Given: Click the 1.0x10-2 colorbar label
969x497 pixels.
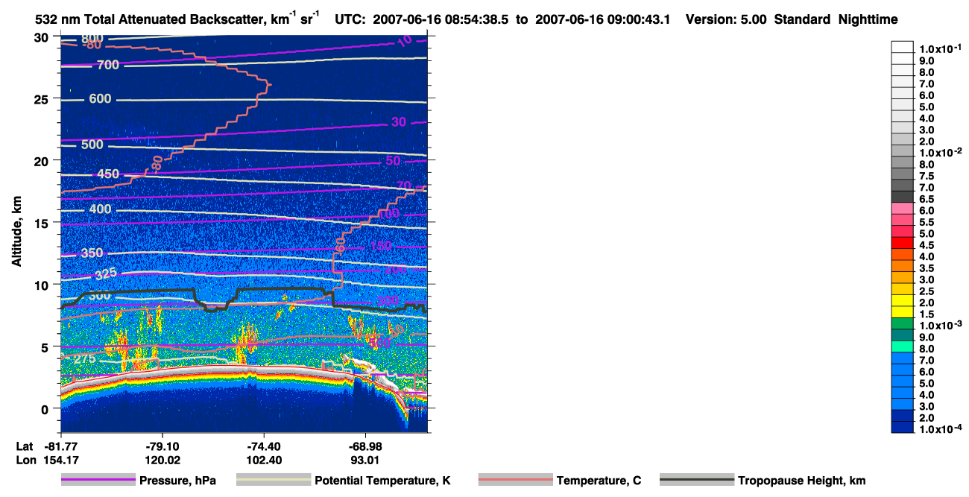Looking at the screenshot, I should pyautogui.click(x=940, y=153).
